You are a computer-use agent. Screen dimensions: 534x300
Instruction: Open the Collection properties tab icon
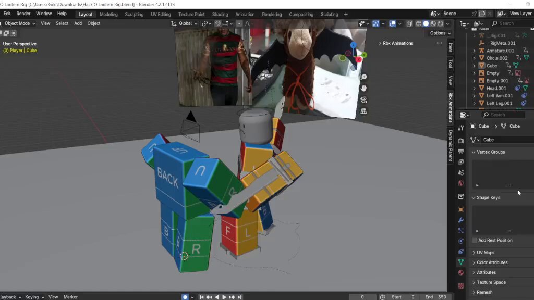tap(461, 196)
